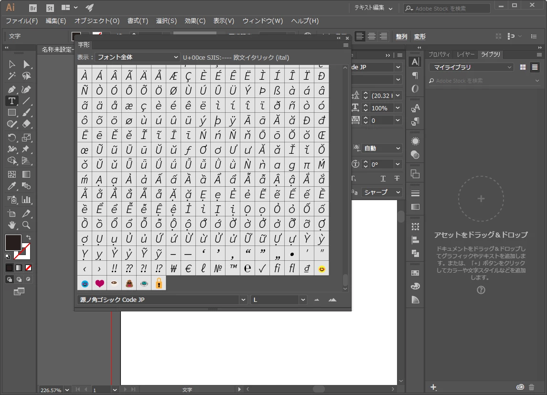This screenshot has width=547, height=395.
Task: Select the Zoom tool
Action: coord(26,225)
